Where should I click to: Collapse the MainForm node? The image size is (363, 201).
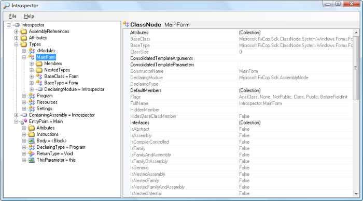point(24,57)
